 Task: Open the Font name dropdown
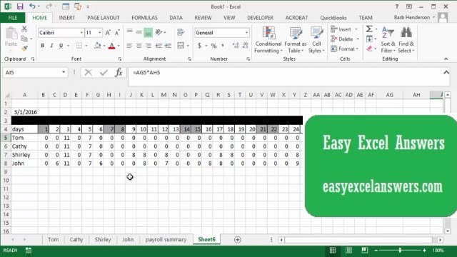81,33
